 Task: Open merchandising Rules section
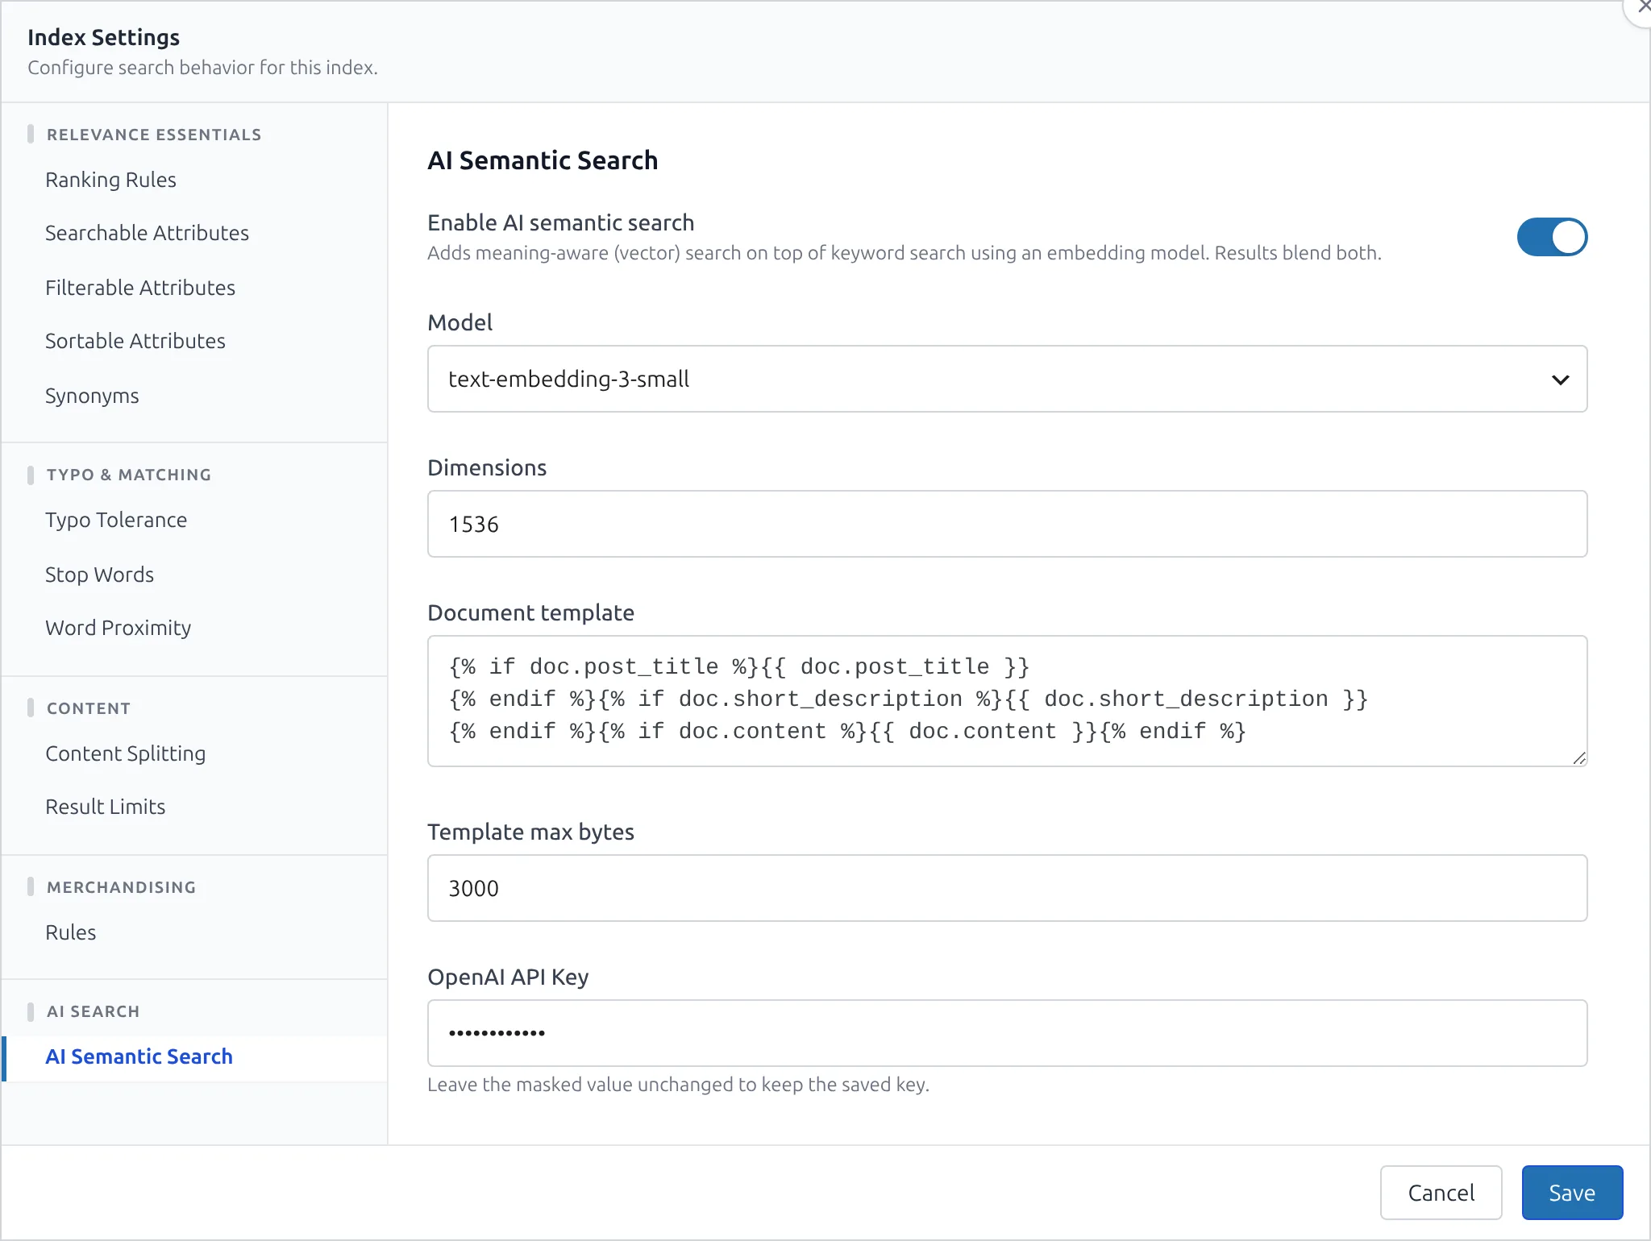point(71,932)
